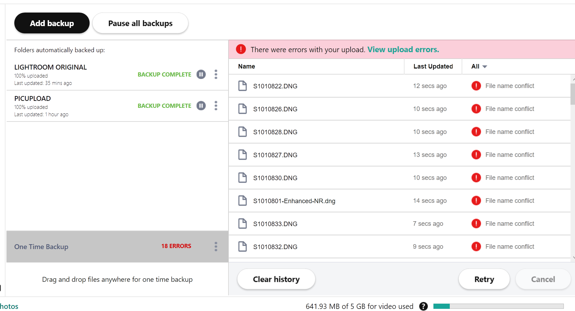The height and width of the screenshot is (311, 575).
Task: Click the red upload error alert icon
Action: tap(241, 49)
